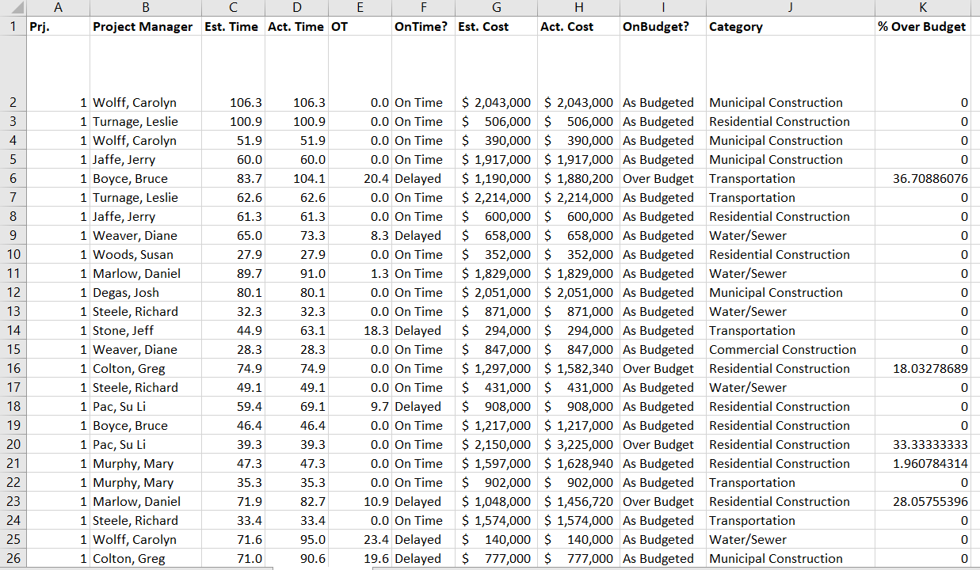
Task: Click the 23.4 OT value for Wolff, Carolyn
Action: (x=360, y=539)
